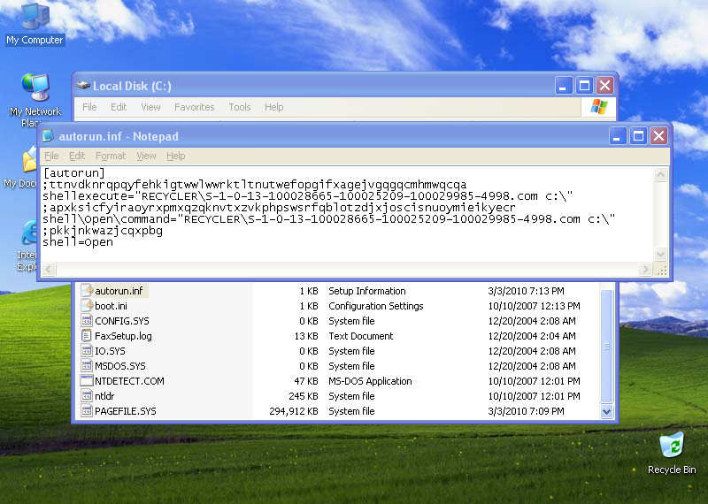This screenshot has height=504, width=708.
Task: Open Explorer Tools menu
Action: tap(239, 107)
